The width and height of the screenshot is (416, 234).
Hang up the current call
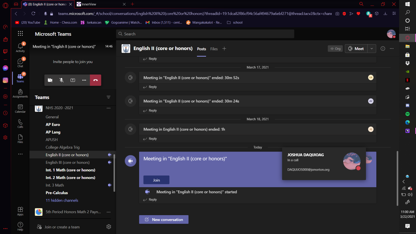[96, 80]
